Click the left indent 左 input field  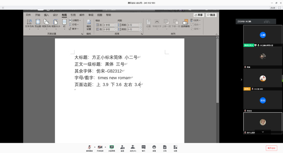(109, 25)
